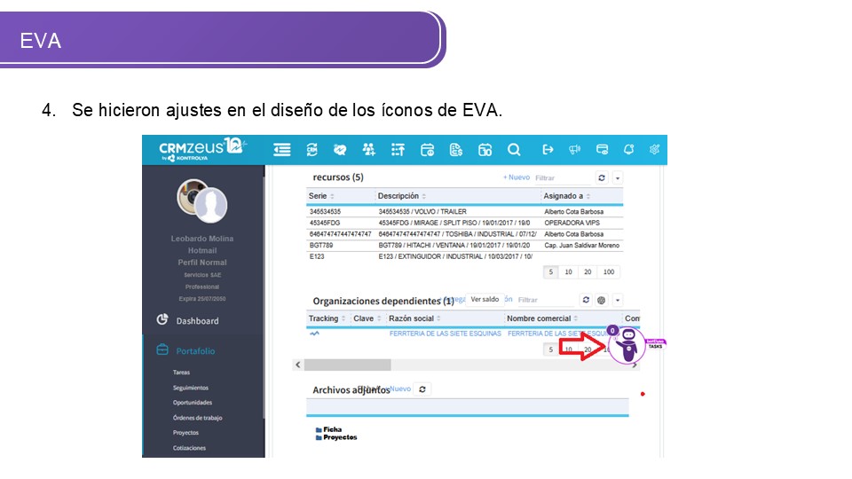Open Dashboard in the sidebar
The height and width of the screenshot is (479, 852).
pos(197,321)
